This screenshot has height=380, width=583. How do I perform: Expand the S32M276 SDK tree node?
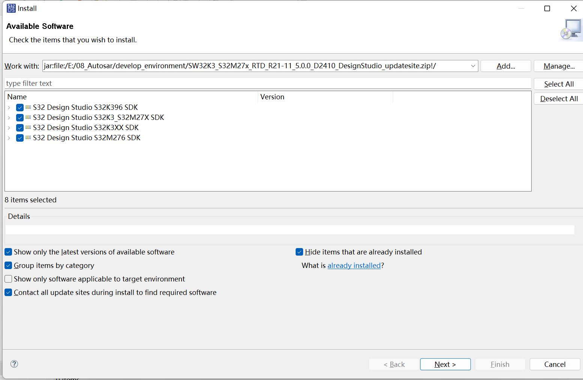click(9, 138)
